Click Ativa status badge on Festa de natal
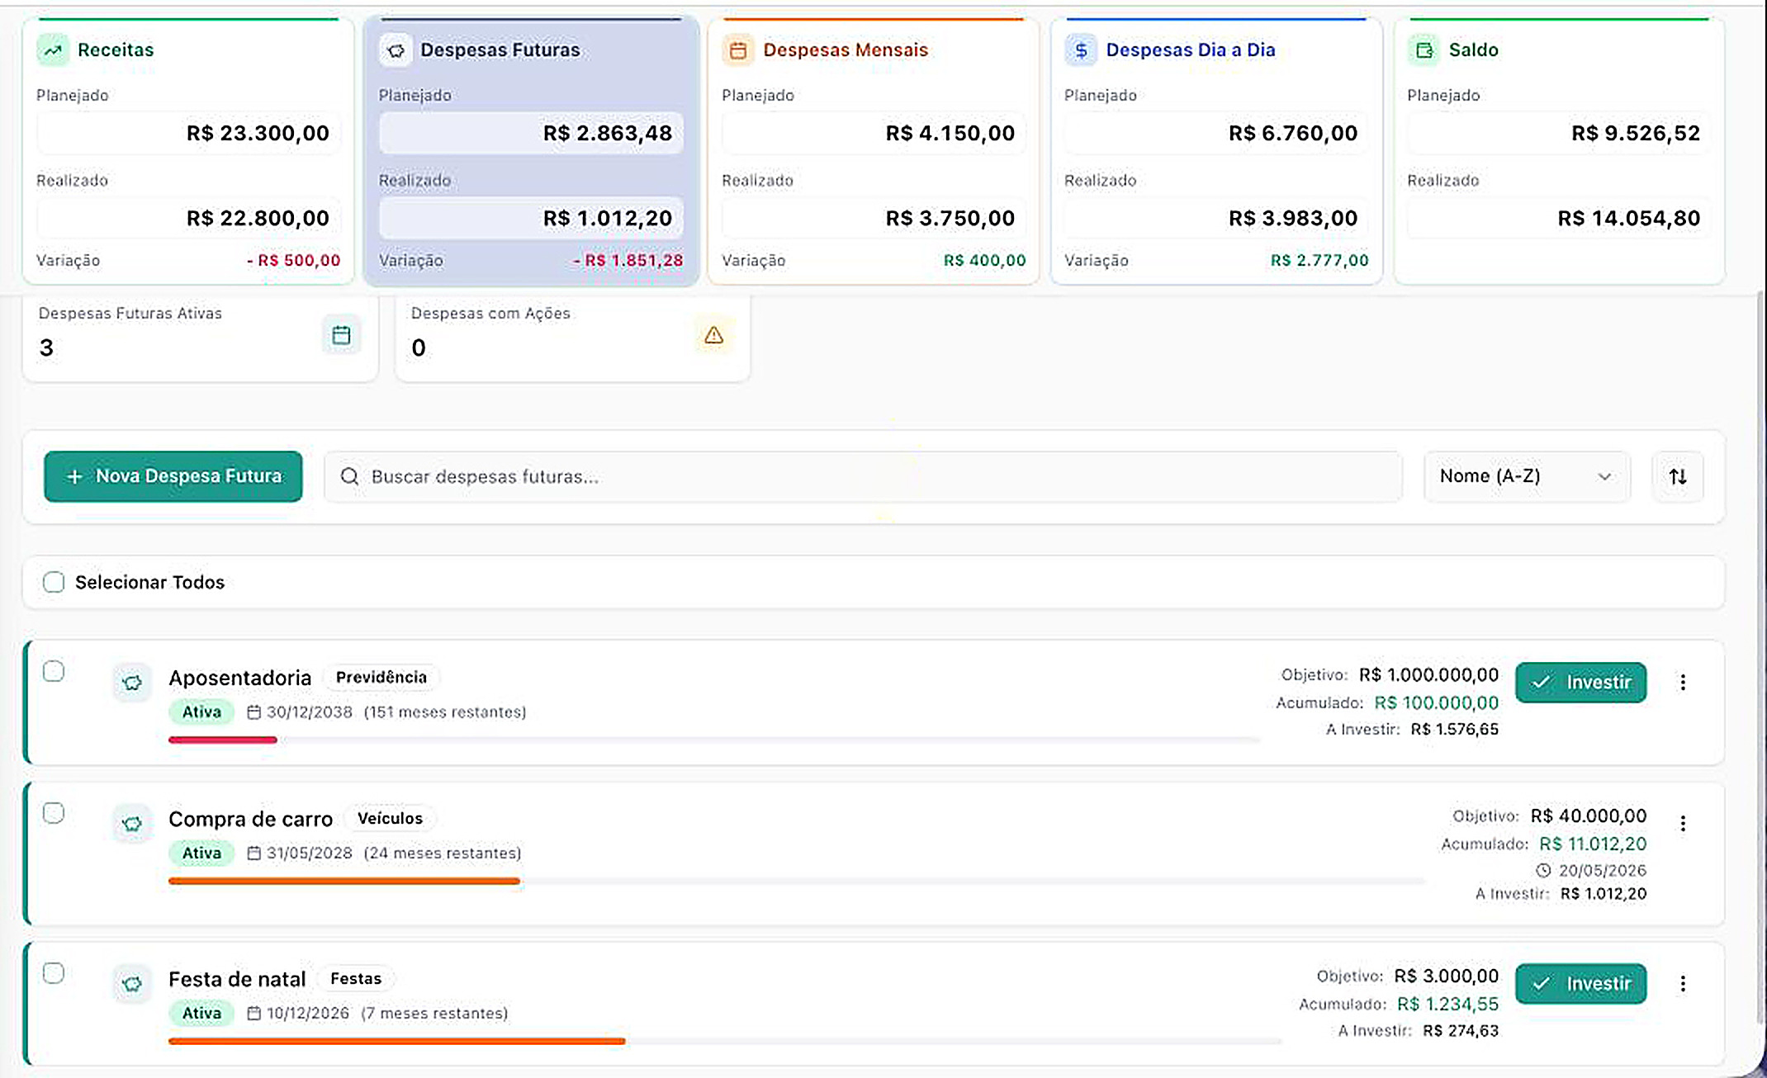This screenshot has width=1767, height=1078. 201,1014
